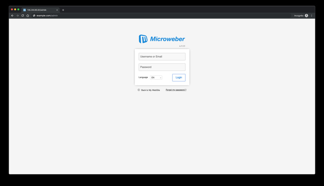324x186 pixels.
Task: Open the Chrome three-dot menu
Action: point(311,16)
